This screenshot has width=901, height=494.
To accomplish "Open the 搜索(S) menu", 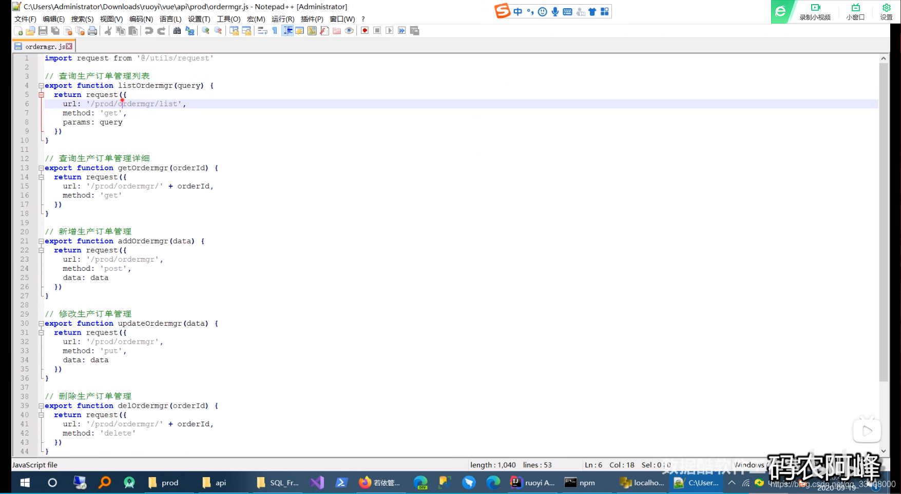I will 83,19.
